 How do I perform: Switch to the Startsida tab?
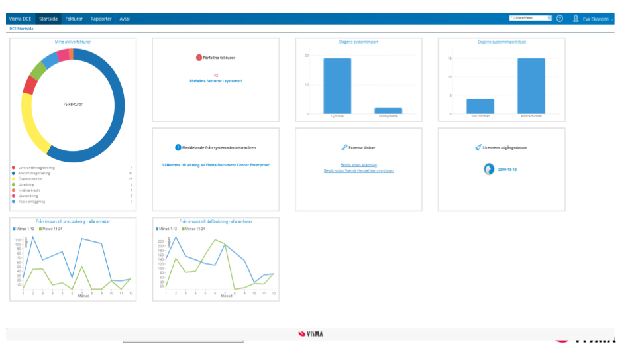(48, 19)
